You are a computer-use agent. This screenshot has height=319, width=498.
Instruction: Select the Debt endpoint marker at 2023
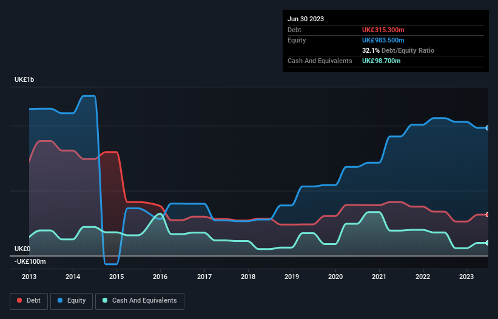[x=488, y=215]
